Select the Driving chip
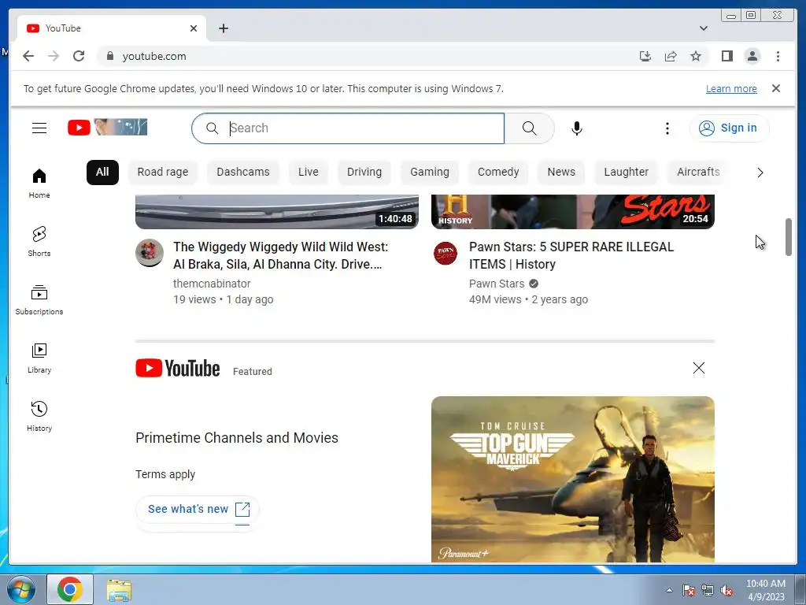 (x=364, y=172)
